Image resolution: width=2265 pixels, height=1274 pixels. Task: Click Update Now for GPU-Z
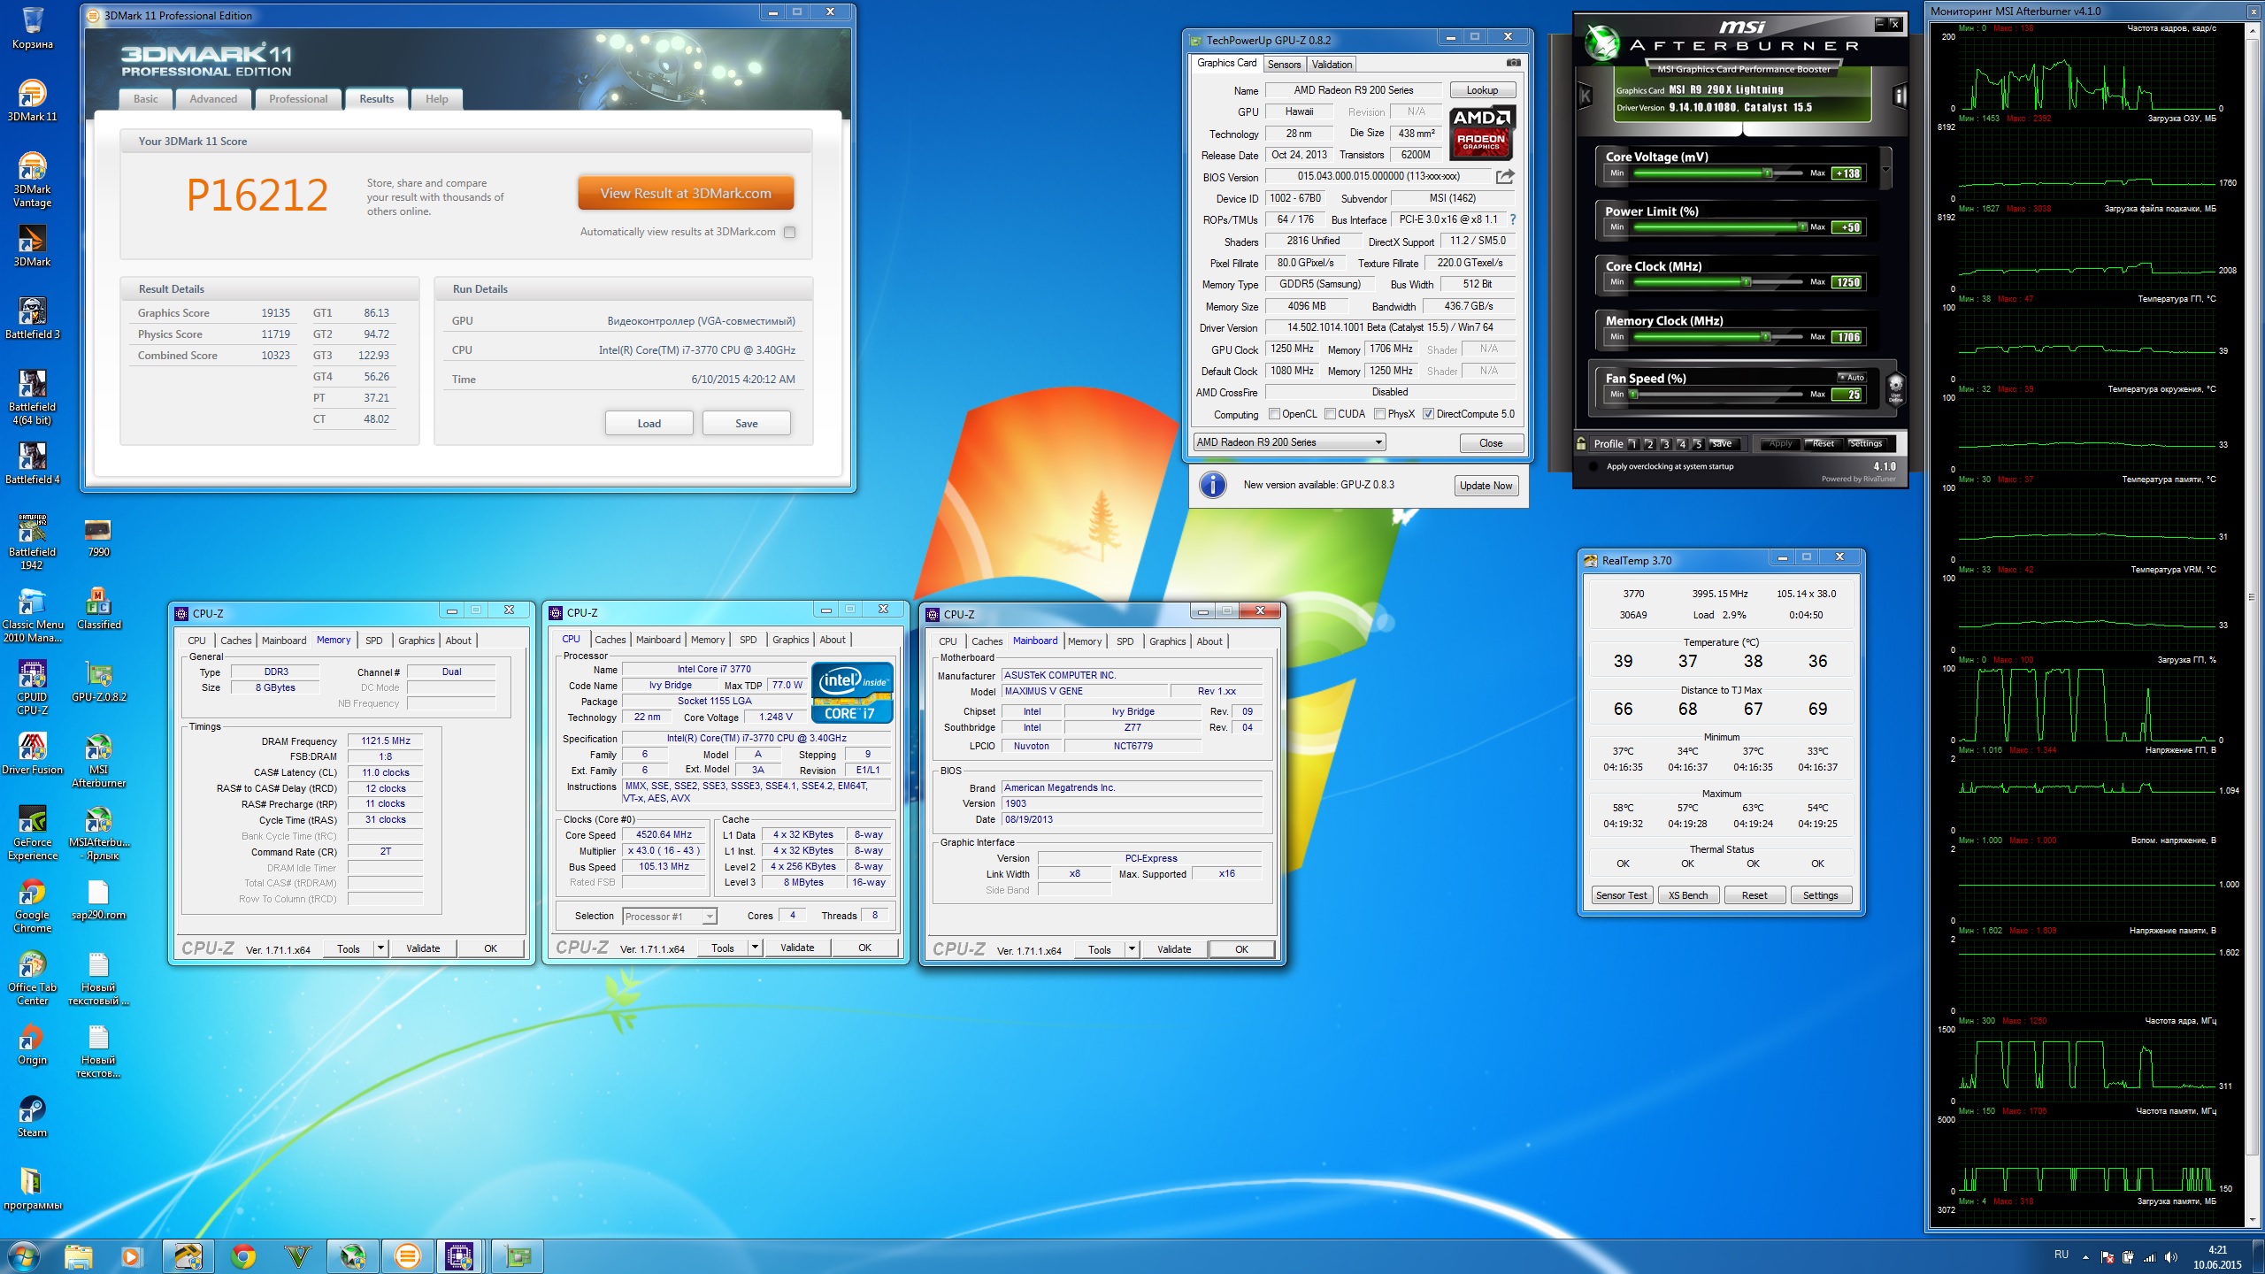[1486, 486]
